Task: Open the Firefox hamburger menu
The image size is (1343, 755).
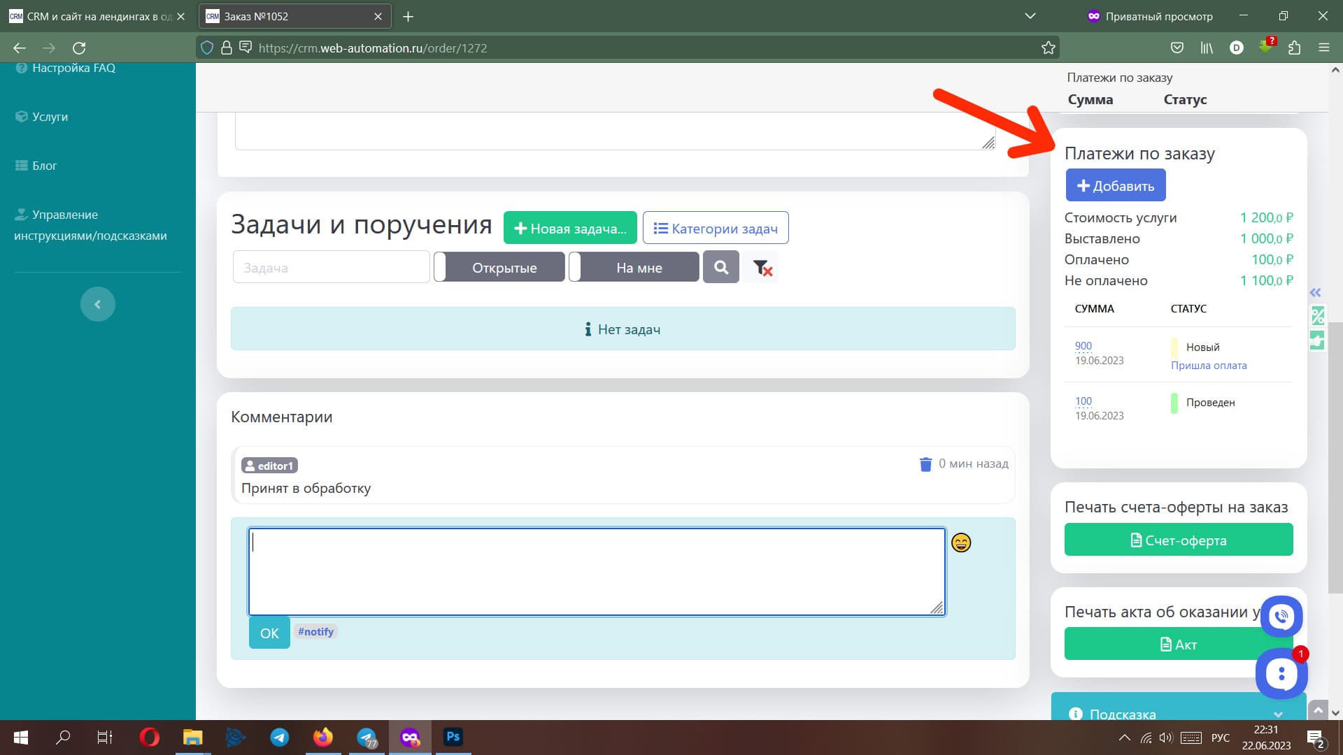Action: coord(1324,48)
